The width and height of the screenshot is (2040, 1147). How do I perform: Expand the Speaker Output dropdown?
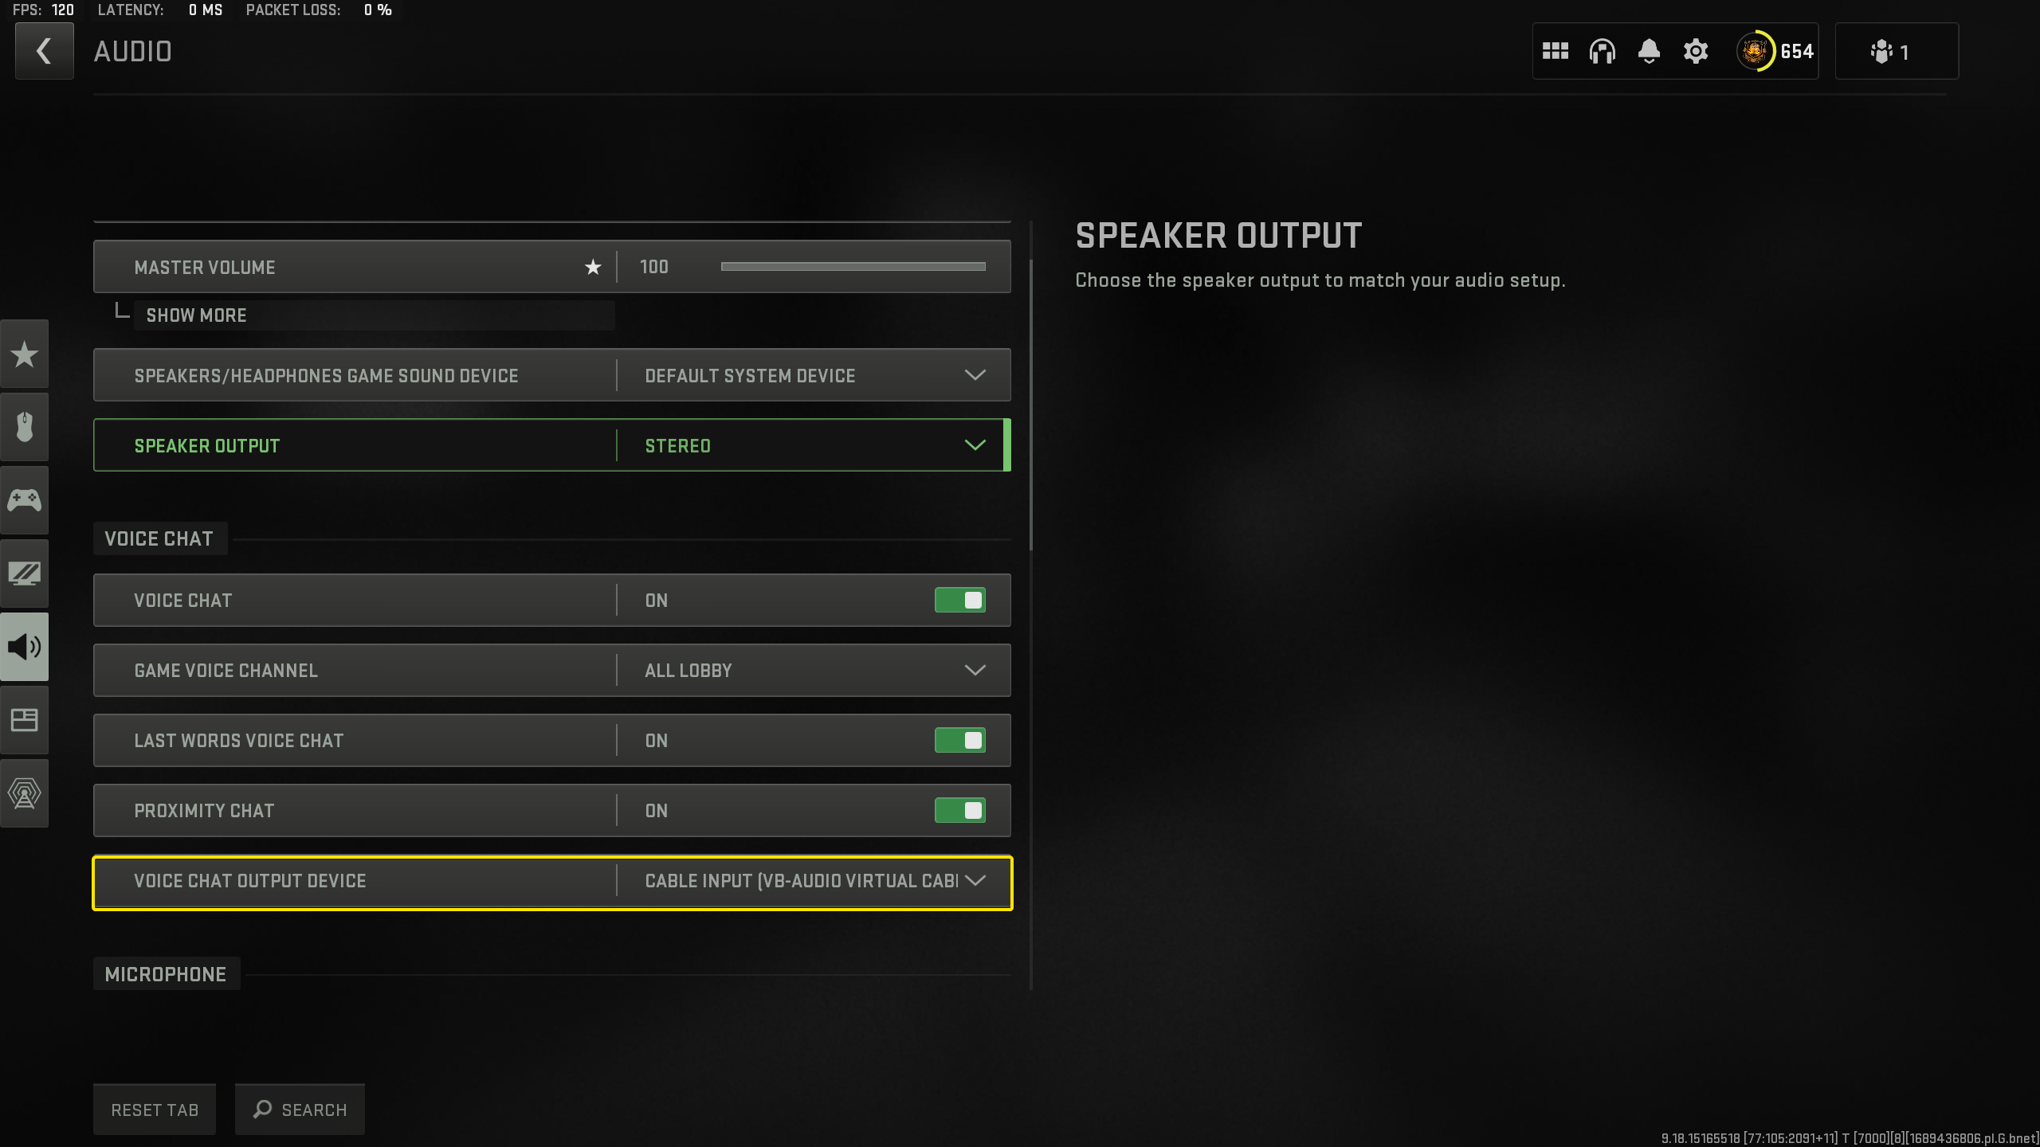(x=975, y=444)
